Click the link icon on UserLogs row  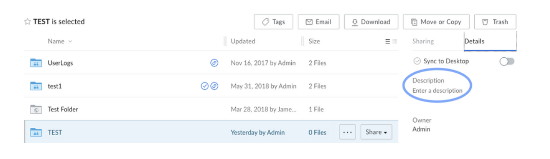coord(215,63)
